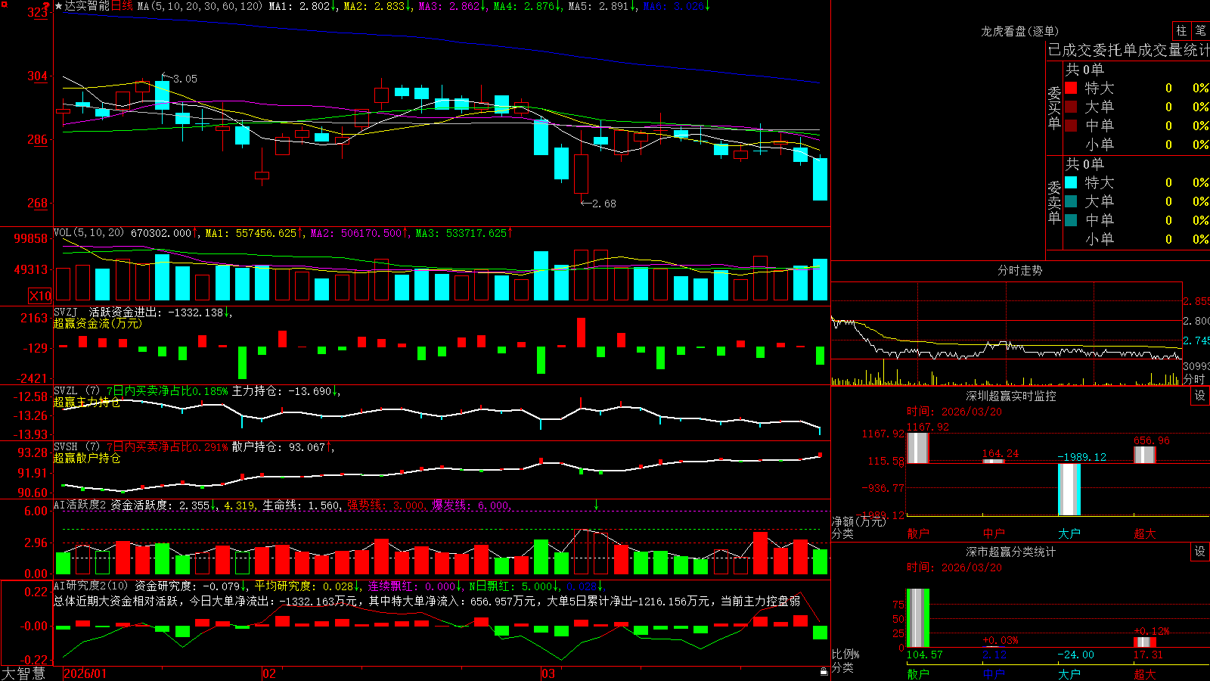Viewport: 1210px width, 681px height.
Task: Click the 03 month marker on time axis
Action: [548, 673]
